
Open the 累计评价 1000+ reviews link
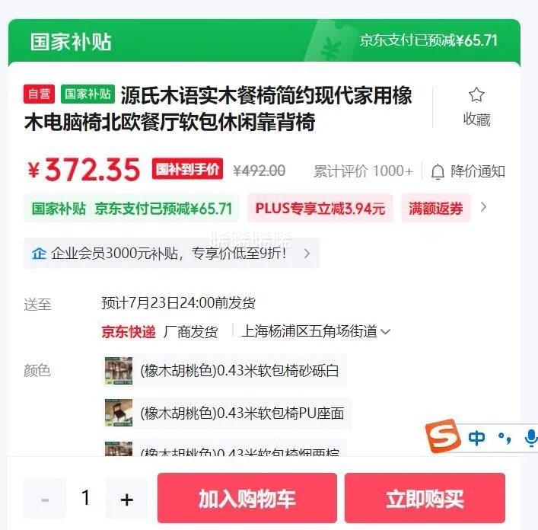(x=363, y=171)
